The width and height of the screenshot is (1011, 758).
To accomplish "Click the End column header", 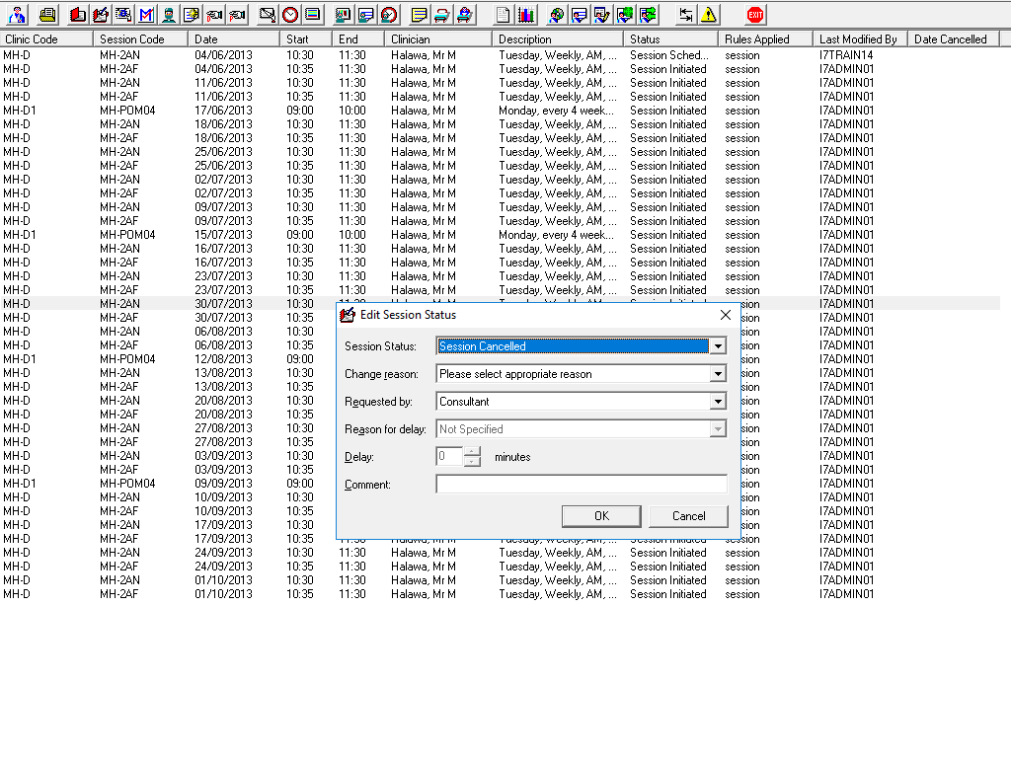I will coord(357,38).
